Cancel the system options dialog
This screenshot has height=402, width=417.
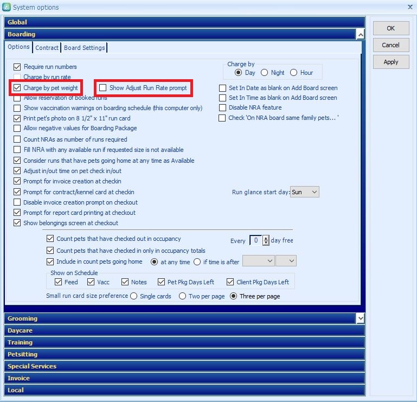click(390, 45)
